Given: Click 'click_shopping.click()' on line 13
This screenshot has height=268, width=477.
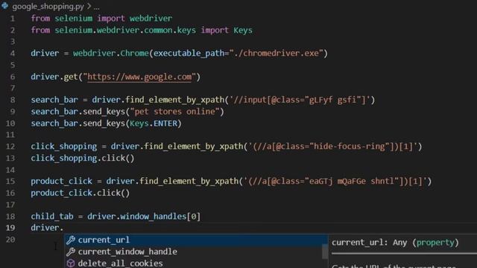Looking at the screenshot, I should coord(83,159).
